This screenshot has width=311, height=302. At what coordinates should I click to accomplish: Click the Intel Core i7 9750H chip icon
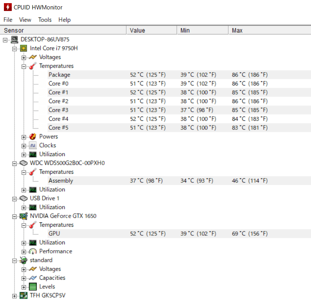24,48
